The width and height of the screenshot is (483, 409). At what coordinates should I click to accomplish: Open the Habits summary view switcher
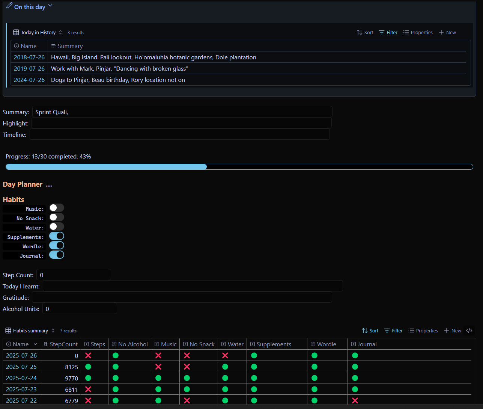30,331
